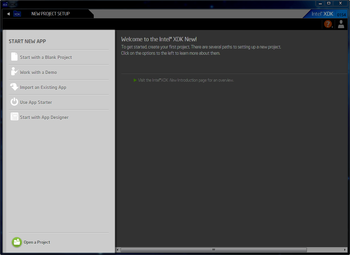
Task: Switch to the NEW PROJECT SETUP tab
Action: click(50, 13)
